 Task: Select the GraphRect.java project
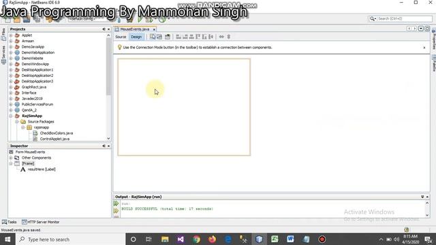click(x=34, y=87)
